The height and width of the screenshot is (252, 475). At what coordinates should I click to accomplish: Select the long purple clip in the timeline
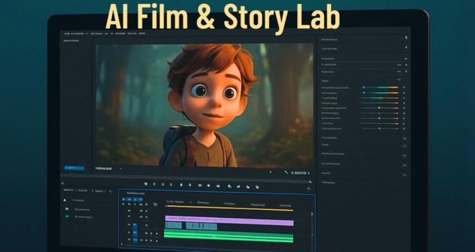coord(230,220)
